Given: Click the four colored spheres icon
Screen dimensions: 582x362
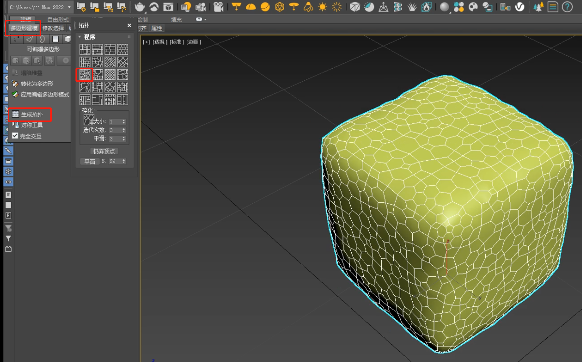Looking at the screenshot, I should pos(459,7).
